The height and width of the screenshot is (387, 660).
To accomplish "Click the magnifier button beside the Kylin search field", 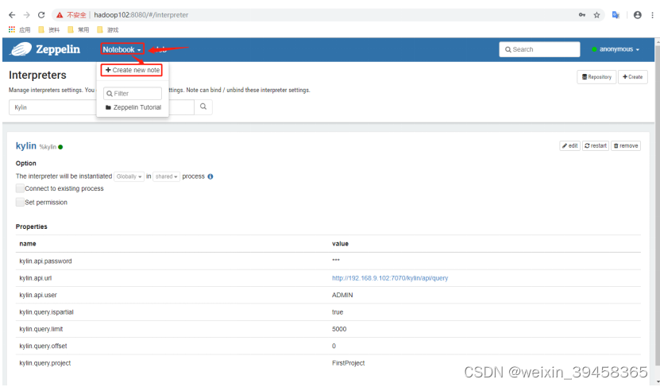I will (x=203, y=107).
